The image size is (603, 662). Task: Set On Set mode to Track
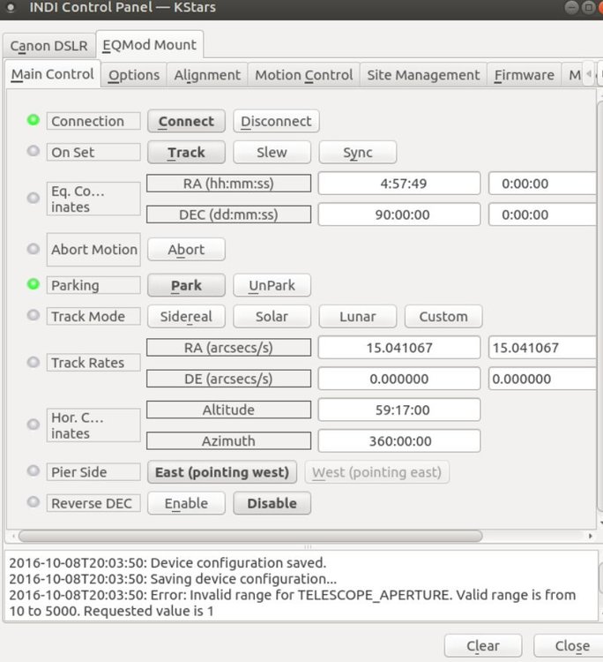coord(186,153)
